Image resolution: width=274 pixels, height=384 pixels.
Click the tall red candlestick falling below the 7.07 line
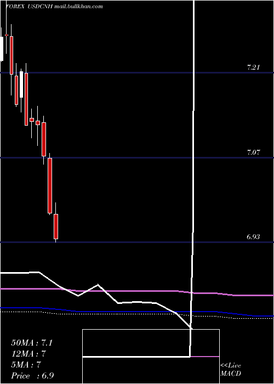pos(50,185)
